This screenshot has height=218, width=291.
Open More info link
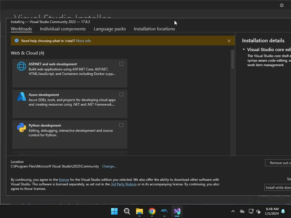point(84,41)
